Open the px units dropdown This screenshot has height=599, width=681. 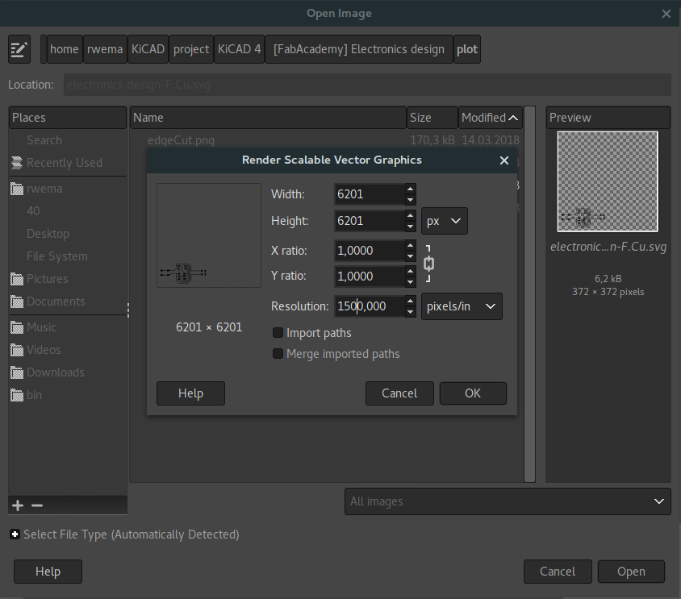[x=444, y=220]
